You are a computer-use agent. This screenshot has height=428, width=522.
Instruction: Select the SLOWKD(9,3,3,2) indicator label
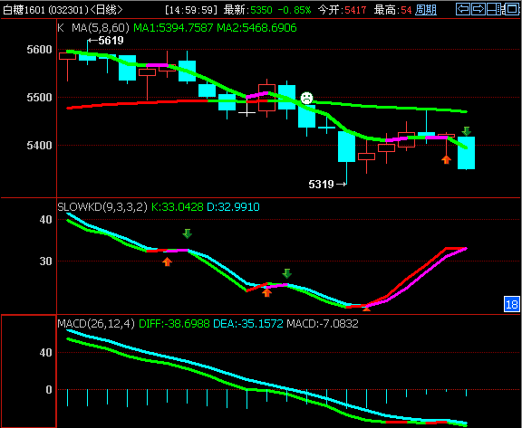coord(102,207)
